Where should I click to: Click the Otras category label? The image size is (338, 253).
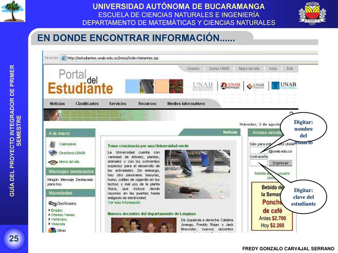61,230
